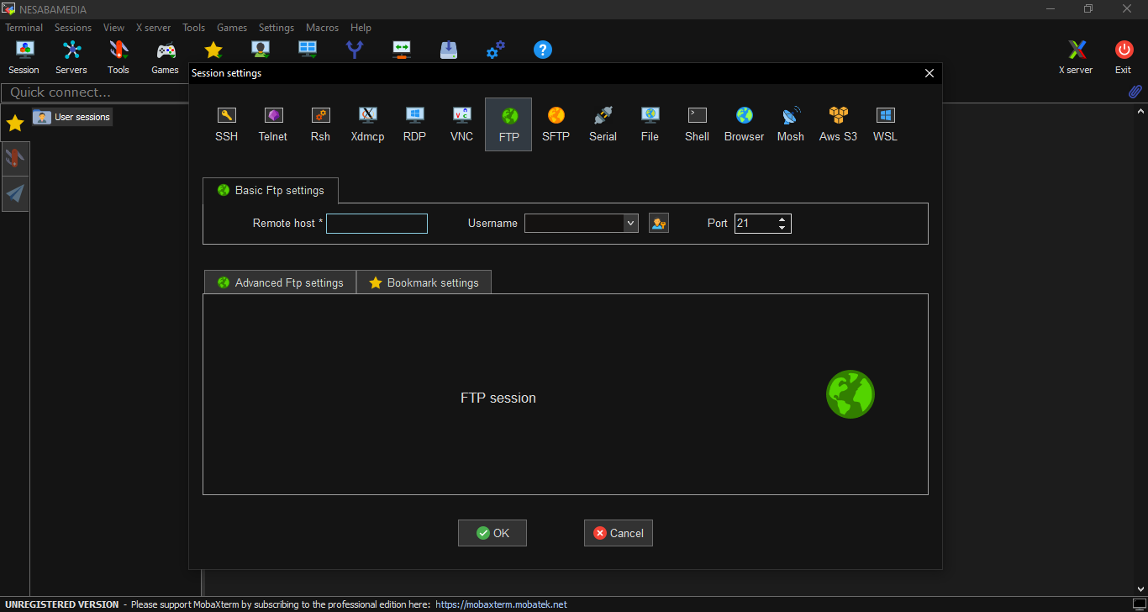
Task: Click the X server icon
Action: tap(1076, 57)
